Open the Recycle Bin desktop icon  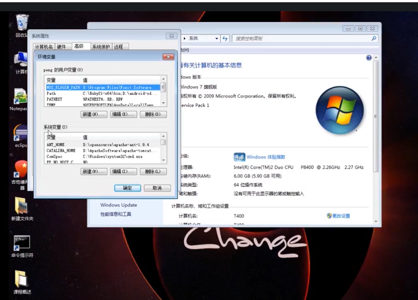pos(22,25)
